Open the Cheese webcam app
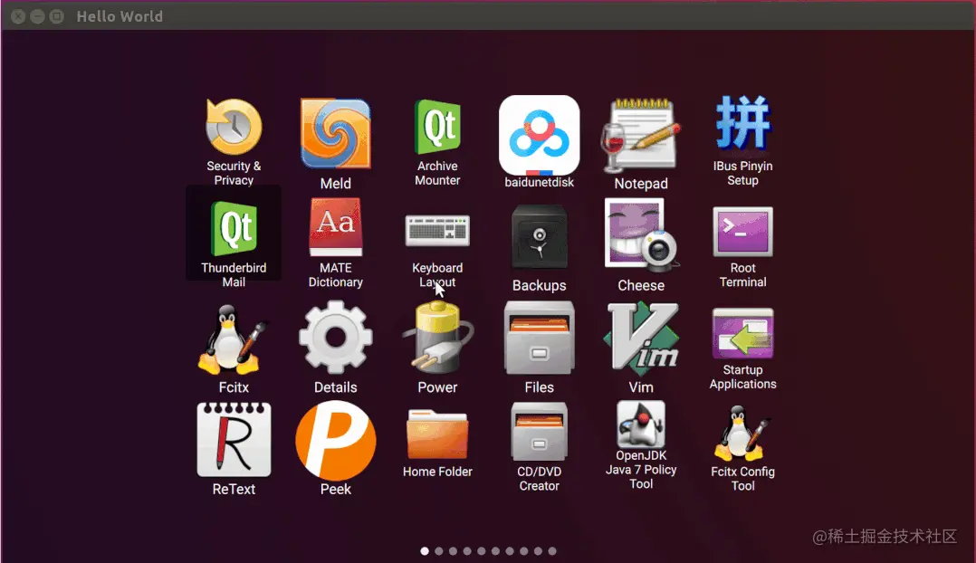 pos(641,235)
